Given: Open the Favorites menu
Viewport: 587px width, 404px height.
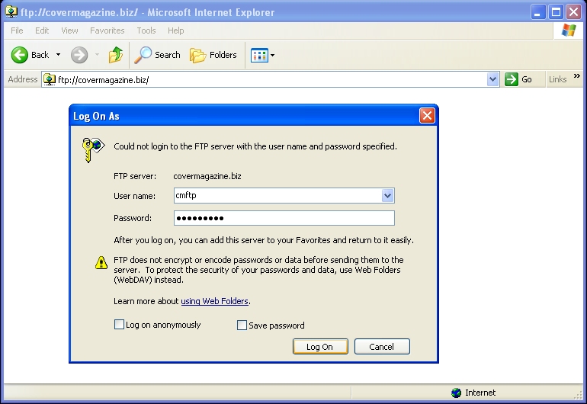Looking at the screenshot, I should [x=107, y=30].
